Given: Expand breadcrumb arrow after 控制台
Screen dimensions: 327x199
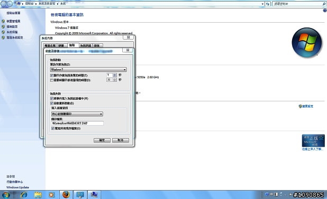Looking at the screenshot, I should (37, 4).
